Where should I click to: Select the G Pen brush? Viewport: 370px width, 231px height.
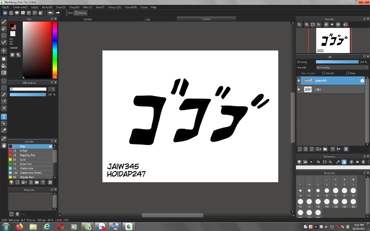point(30,151)
